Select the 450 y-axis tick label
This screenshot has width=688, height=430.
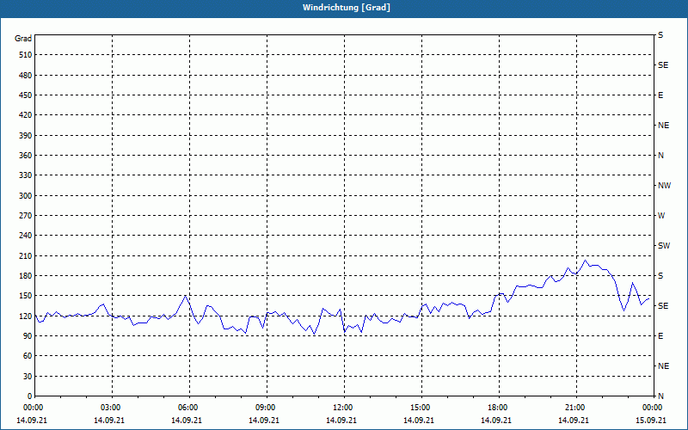[26, 95]
